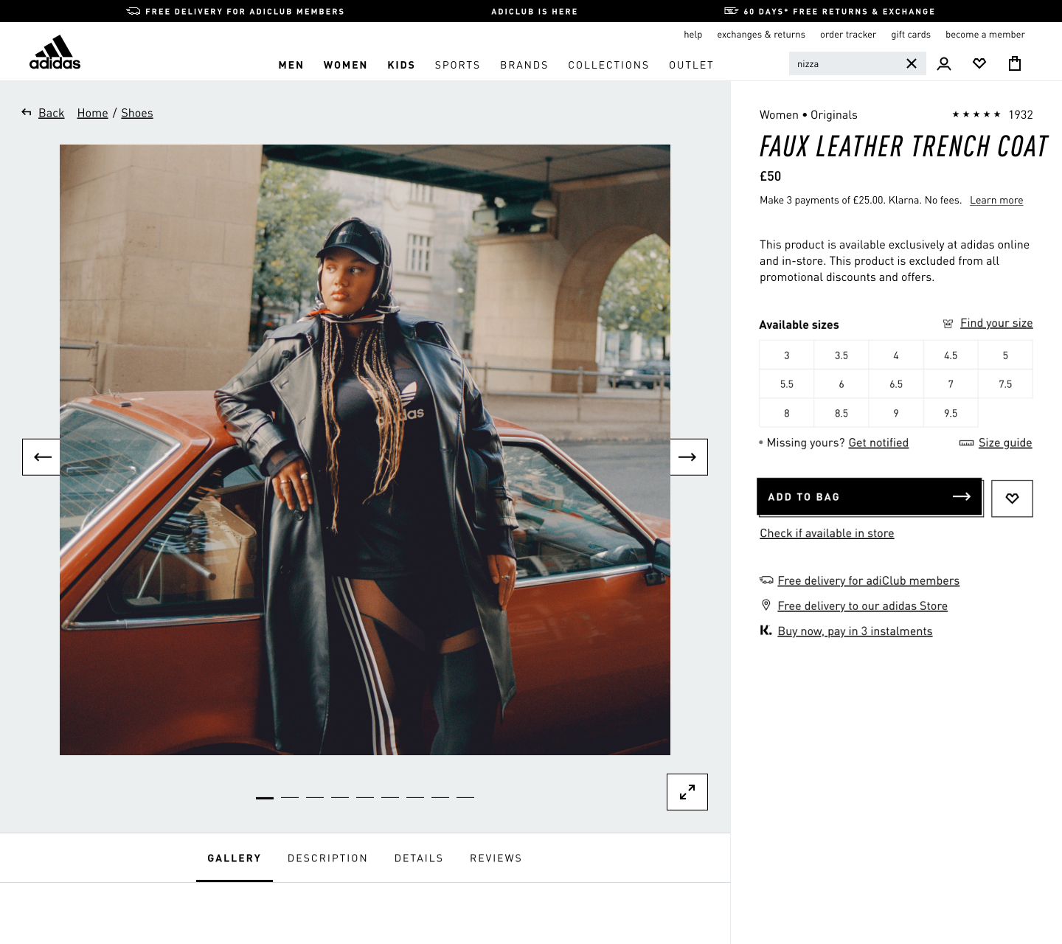This screenshot has height=944, width=1062.
Task: Select size 7.5
Action: coord(1005,384)
